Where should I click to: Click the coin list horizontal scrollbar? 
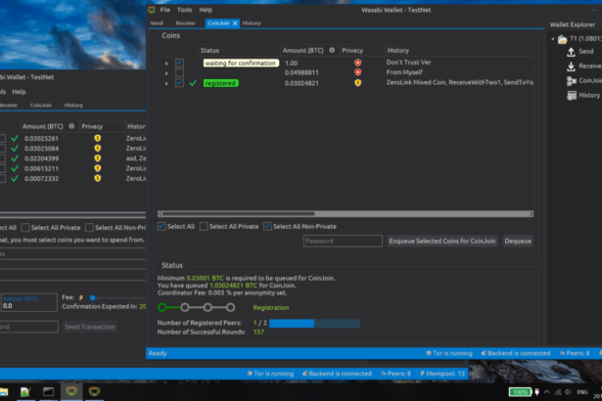346,214
